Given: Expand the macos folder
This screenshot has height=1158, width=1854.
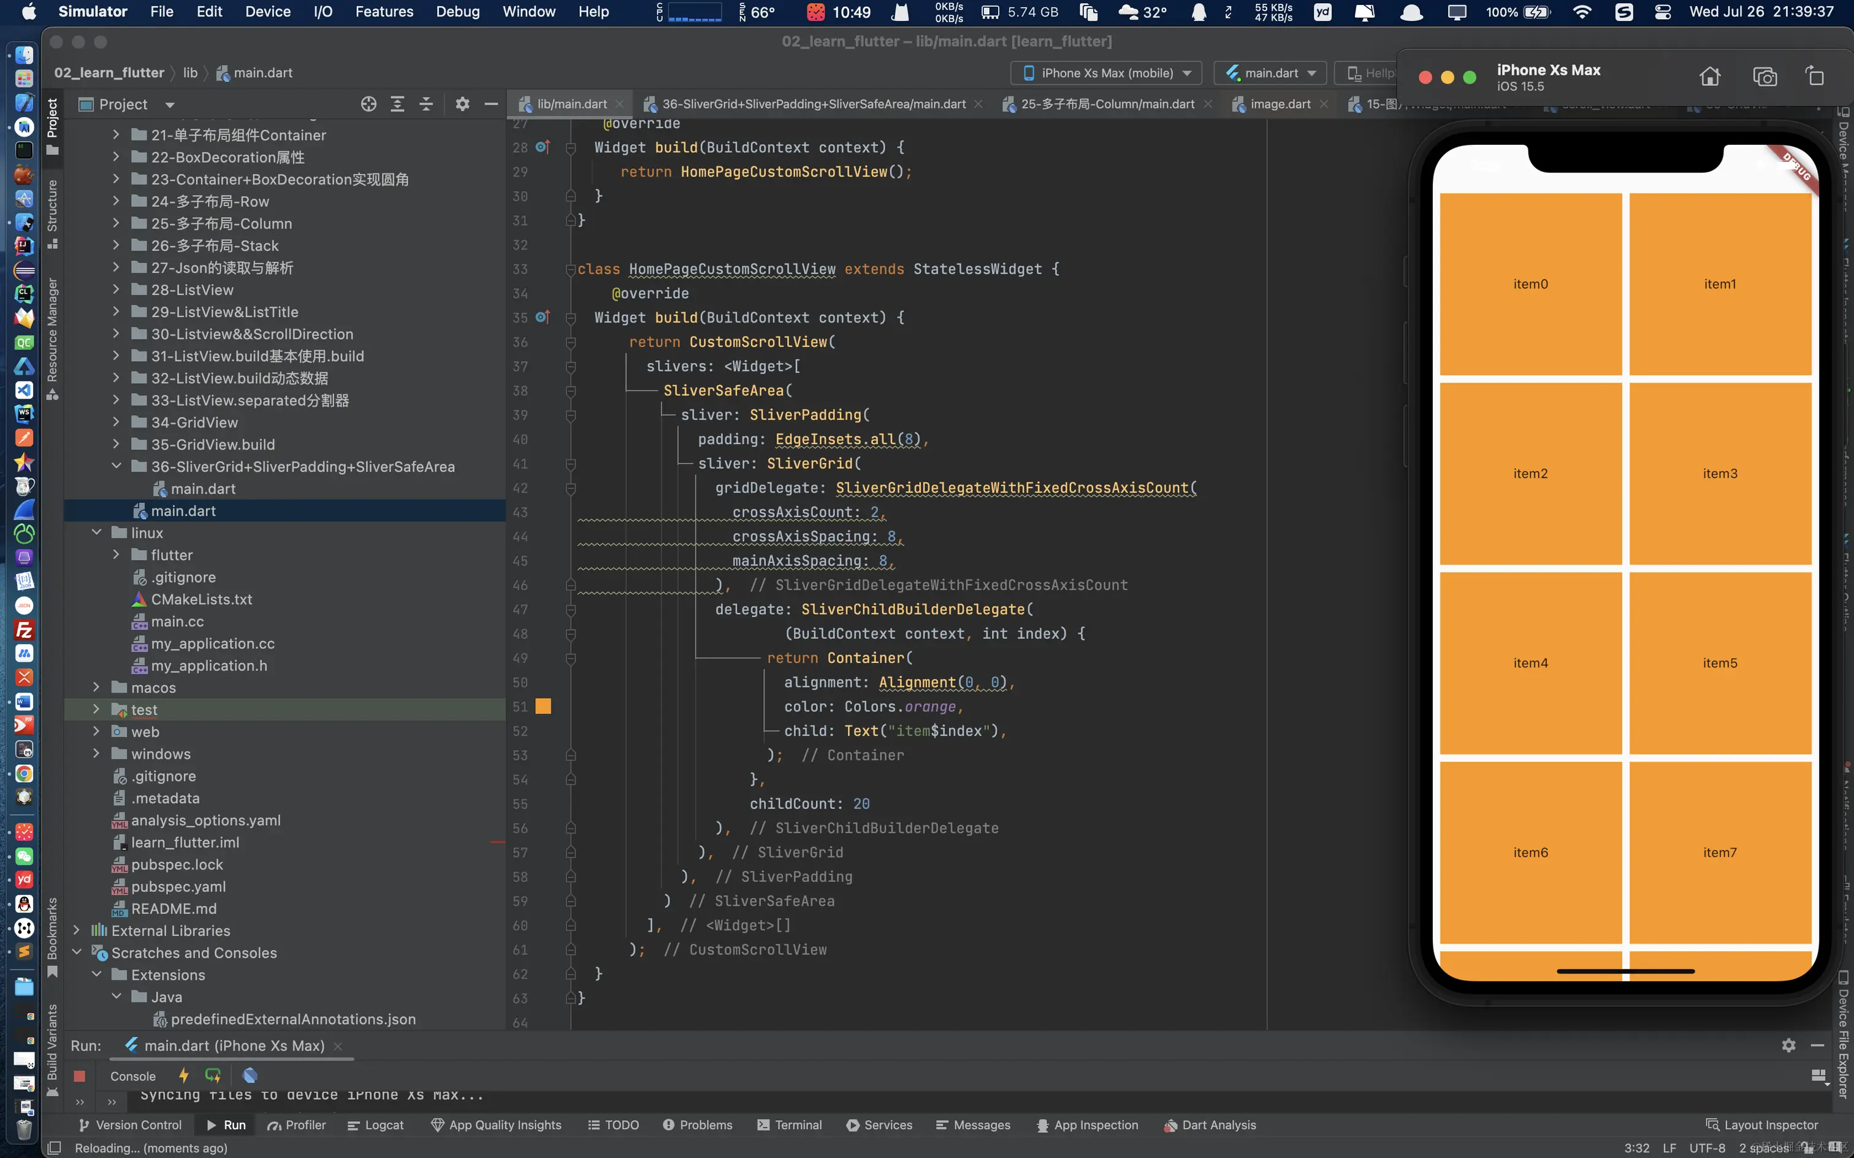Looking at the screenshot, I should click(x=96, y=687).
